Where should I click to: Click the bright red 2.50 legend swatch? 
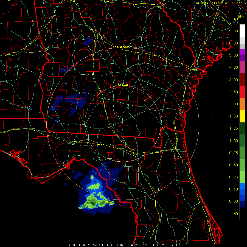pos(242,92)
